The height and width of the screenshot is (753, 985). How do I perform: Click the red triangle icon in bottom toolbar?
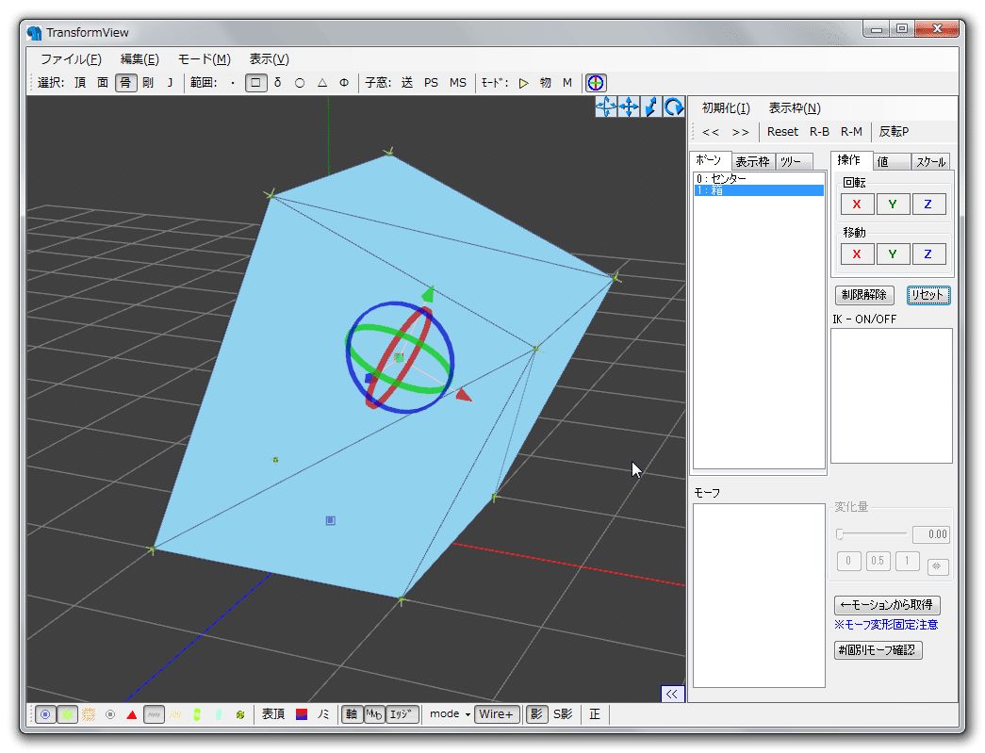coord(132,714)
